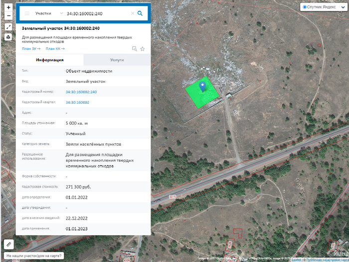Print the map with printer icon
Screen dimensions: 349x262
coord(8,37)
